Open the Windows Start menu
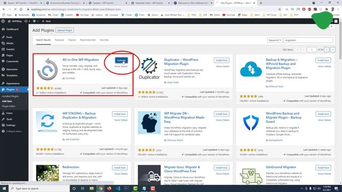The image size is (342, 192). coord(4,188)
